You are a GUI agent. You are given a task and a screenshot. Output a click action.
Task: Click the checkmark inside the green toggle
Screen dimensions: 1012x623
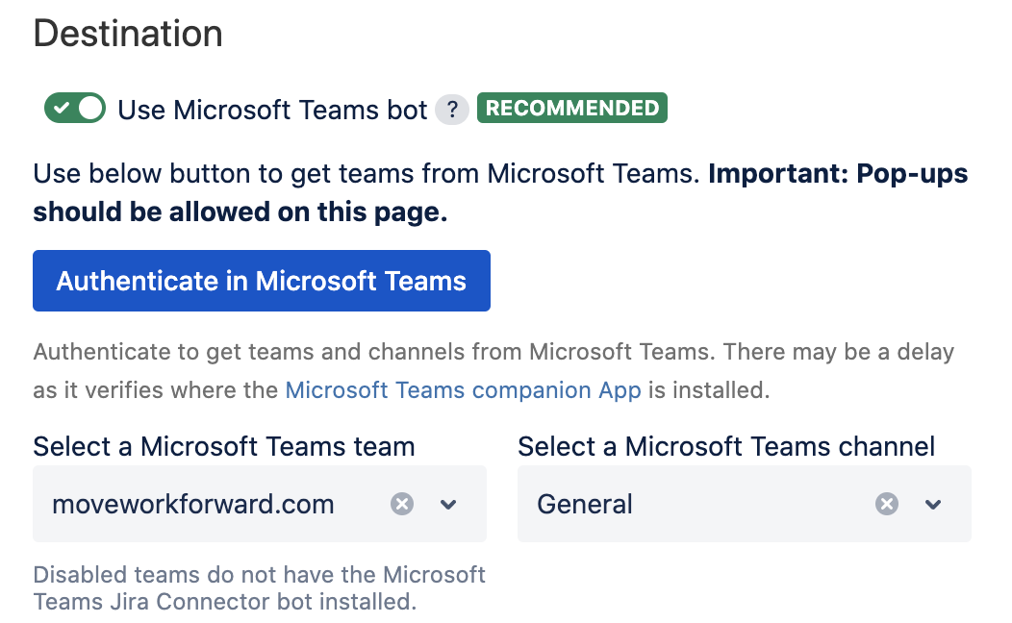pyautogui.click(x=61, y=109)
